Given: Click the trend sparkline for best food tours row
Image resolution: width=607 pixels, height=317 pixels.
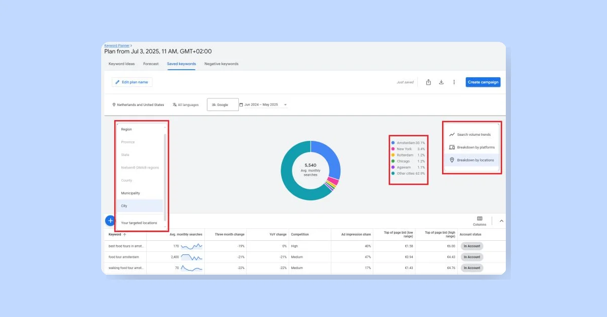Looking at the screenshot, I should click(x=192, y=246).
